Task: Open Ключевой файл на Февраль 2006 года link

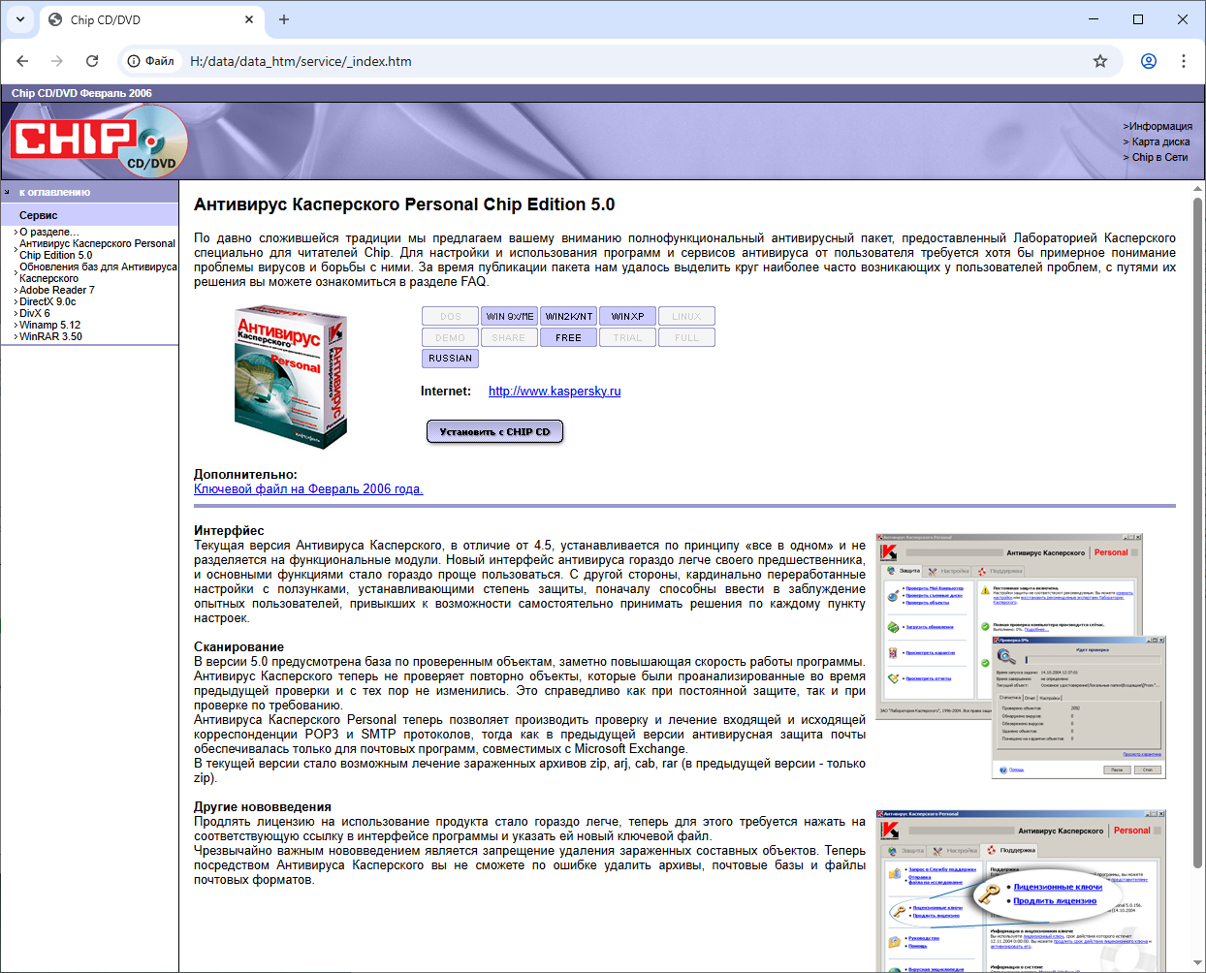Action: coord(308,488)
